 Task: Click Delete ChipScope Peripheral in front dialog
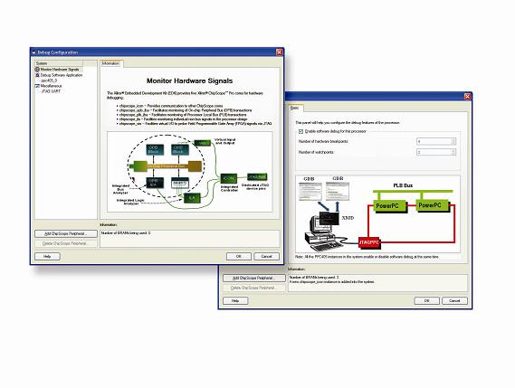click(66, 243)
